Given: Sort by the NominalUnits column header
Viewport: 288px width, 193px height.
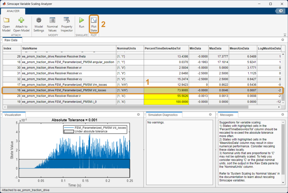Looking at the screenshot, I should click(130, 49).
